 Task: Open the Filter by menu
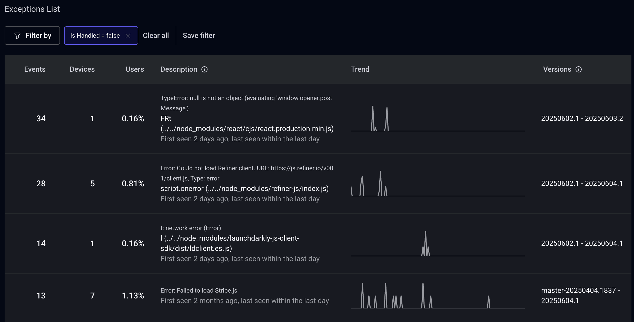[32, 36]
